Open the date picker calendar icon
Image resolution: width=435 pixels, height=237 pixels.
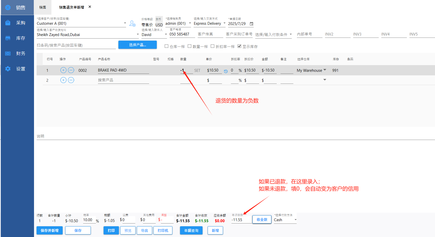[251, 24]
